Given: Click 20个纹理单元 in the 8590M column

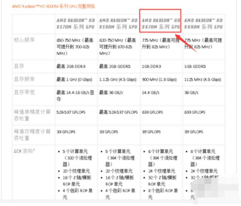Looking at the screenshot, I should point(119,171).
